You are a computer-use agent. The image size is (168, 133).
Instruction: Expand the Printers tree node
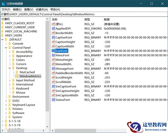[6, 109]
